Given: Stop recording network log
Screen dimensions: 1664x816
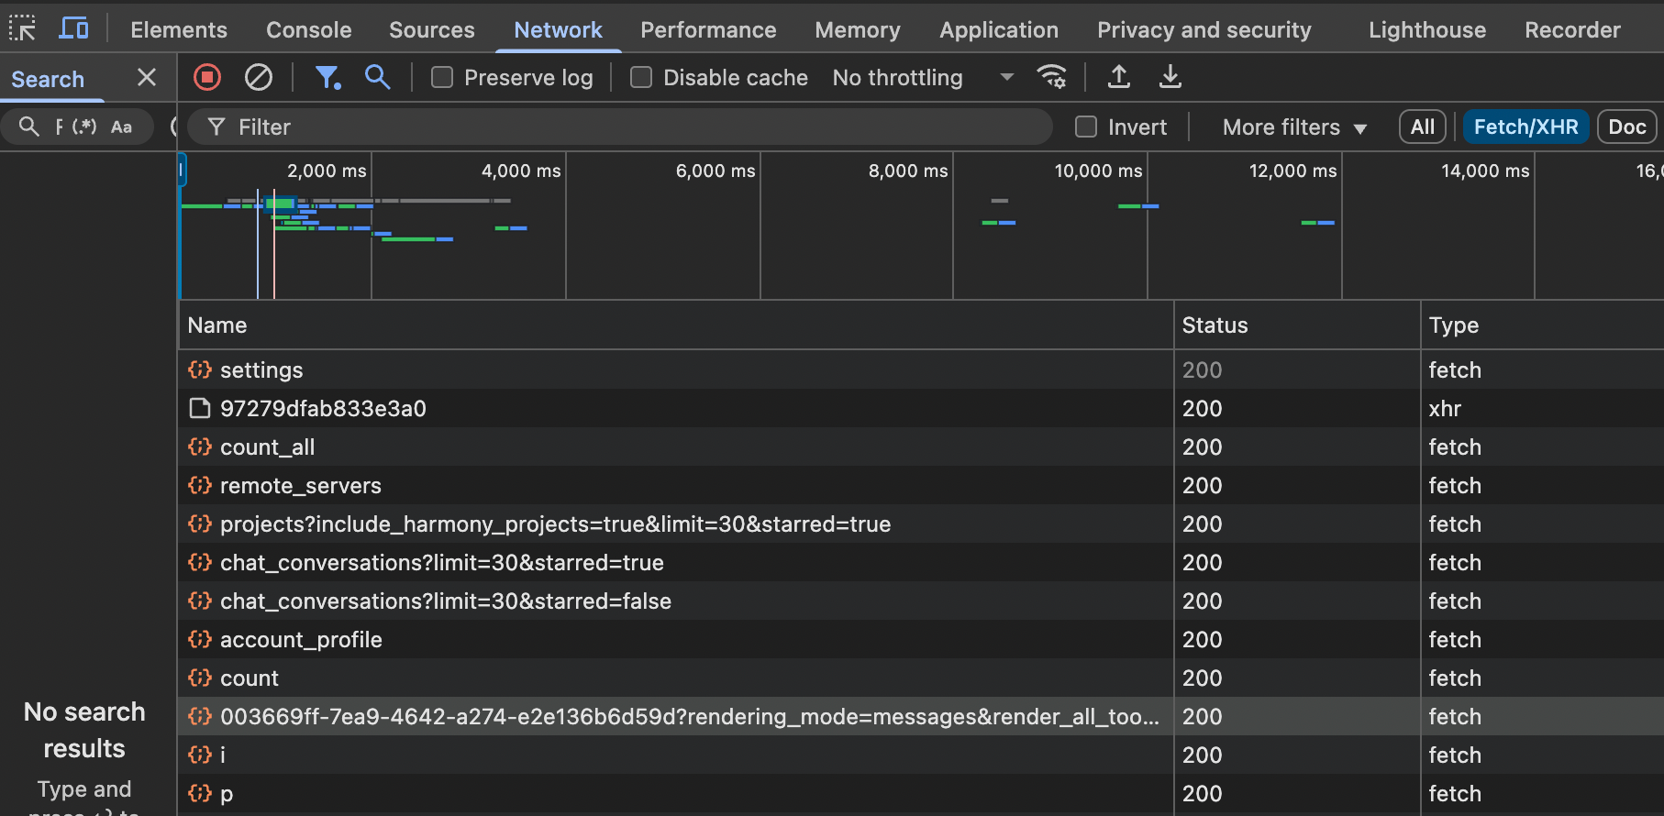Looking at the screenshot, I should click(x=207, y=77).
